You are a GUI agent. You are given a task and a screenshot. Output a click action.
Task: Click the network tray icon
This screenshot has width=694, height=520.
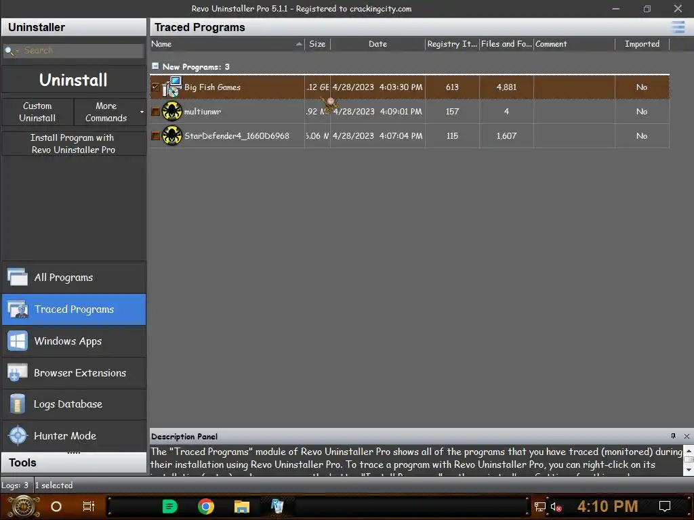pos(539,506)
